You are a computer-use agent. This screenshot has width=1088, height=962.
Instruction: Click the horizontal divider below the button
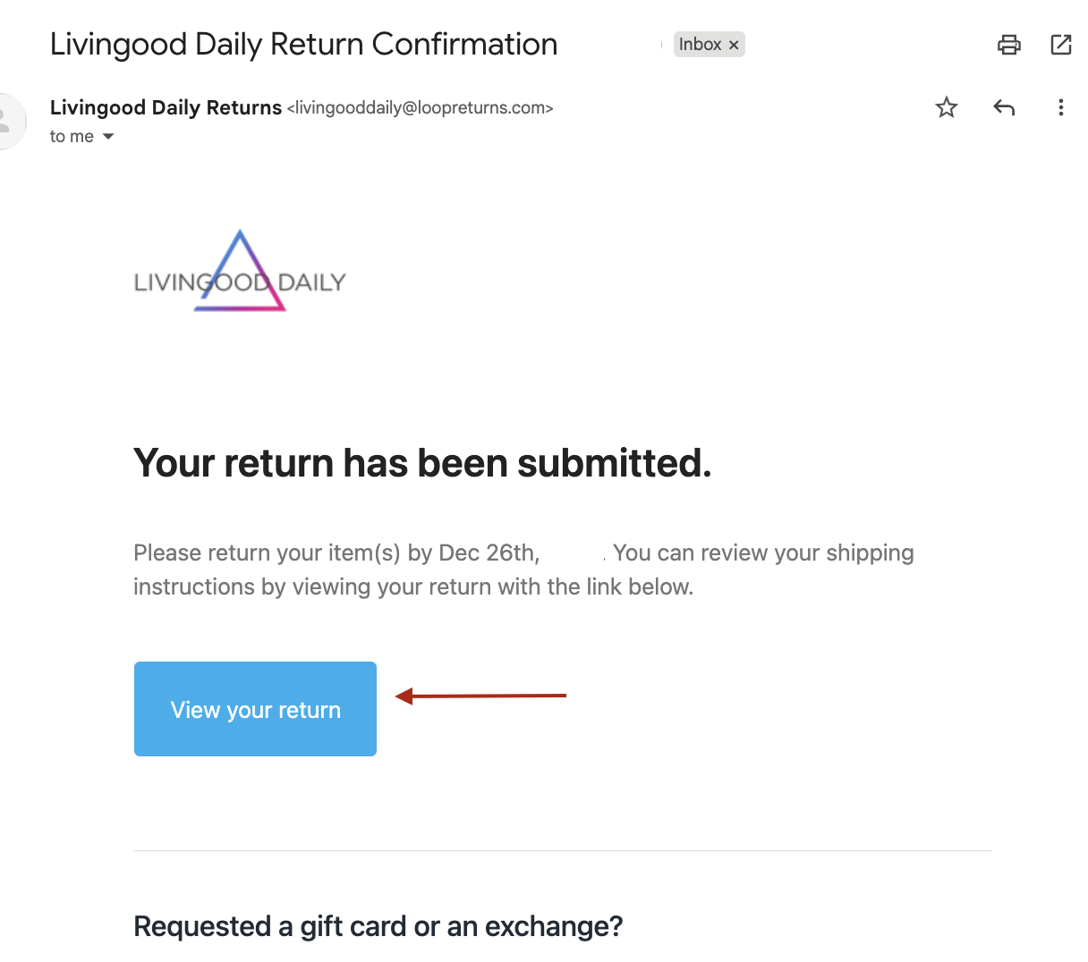pos(562,850)
